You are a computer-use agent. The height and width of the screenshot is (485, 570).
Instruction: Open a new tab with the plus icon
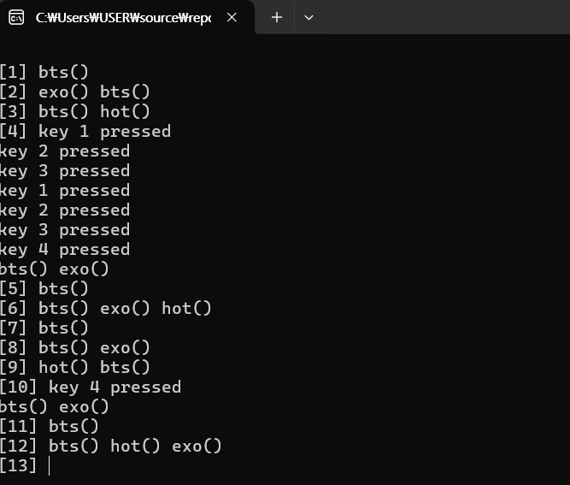click(x=277, y=17)
